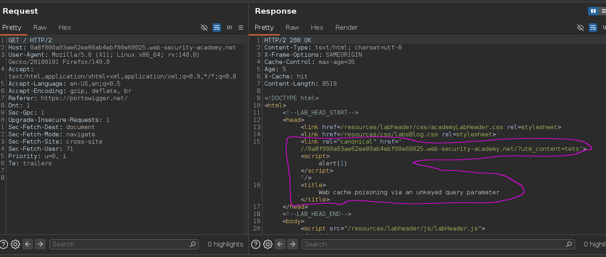Click '0 highlights' label under Request
Screen dimensions: 606x257
[225, 244]
